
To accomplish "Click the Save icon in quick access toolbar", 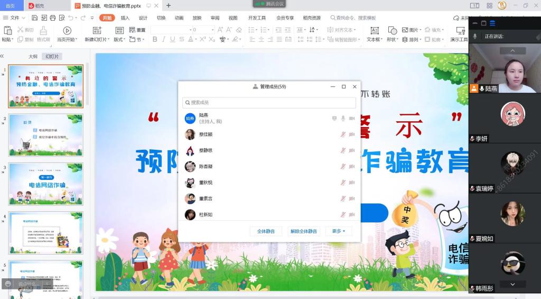I will (33, 18).
